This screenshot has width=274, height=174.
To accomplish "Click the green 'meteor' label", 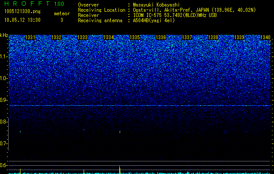I will (62, 13).
